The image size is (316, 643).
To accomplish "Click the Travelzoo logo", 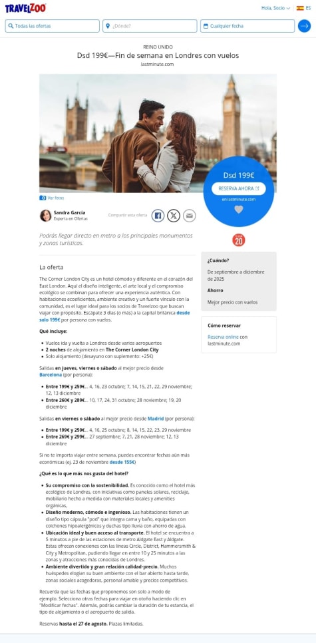I will (x=25, y=8).
